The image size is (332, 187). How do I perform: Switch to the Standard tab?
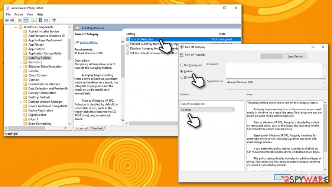[x=97, y=128]
